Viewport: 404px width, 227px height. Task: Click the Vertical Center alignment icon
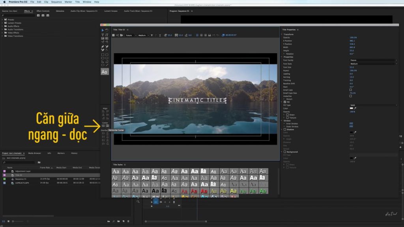[x=108, y=126]
